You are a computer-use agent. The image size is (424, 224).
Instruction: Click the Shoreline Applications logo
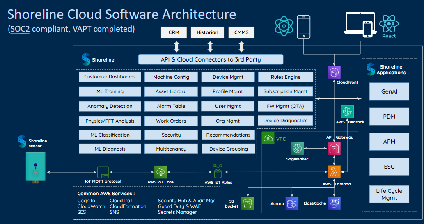[x=371, y=69]
